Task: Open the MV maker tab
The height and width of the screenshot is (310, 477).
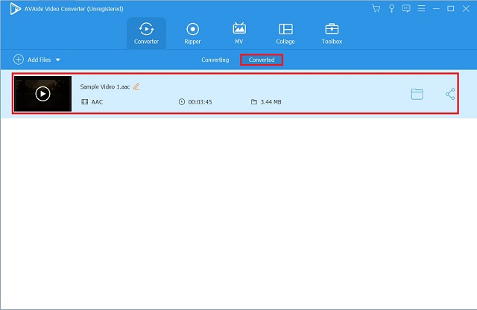Action: 239,34
